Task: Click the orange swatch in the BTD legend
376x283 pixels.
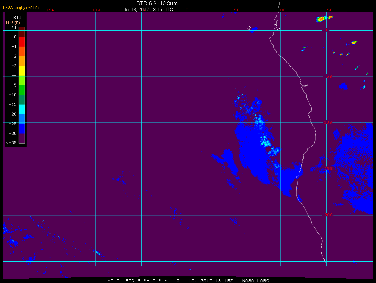Action: [22, 61]
